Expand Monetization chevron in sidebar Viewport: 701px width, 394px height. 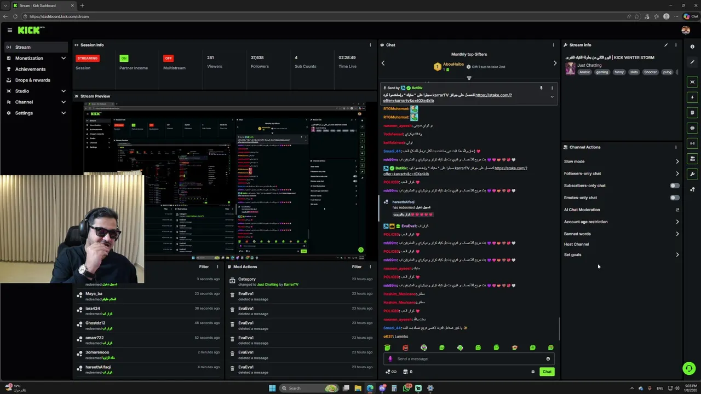point(64,58)
